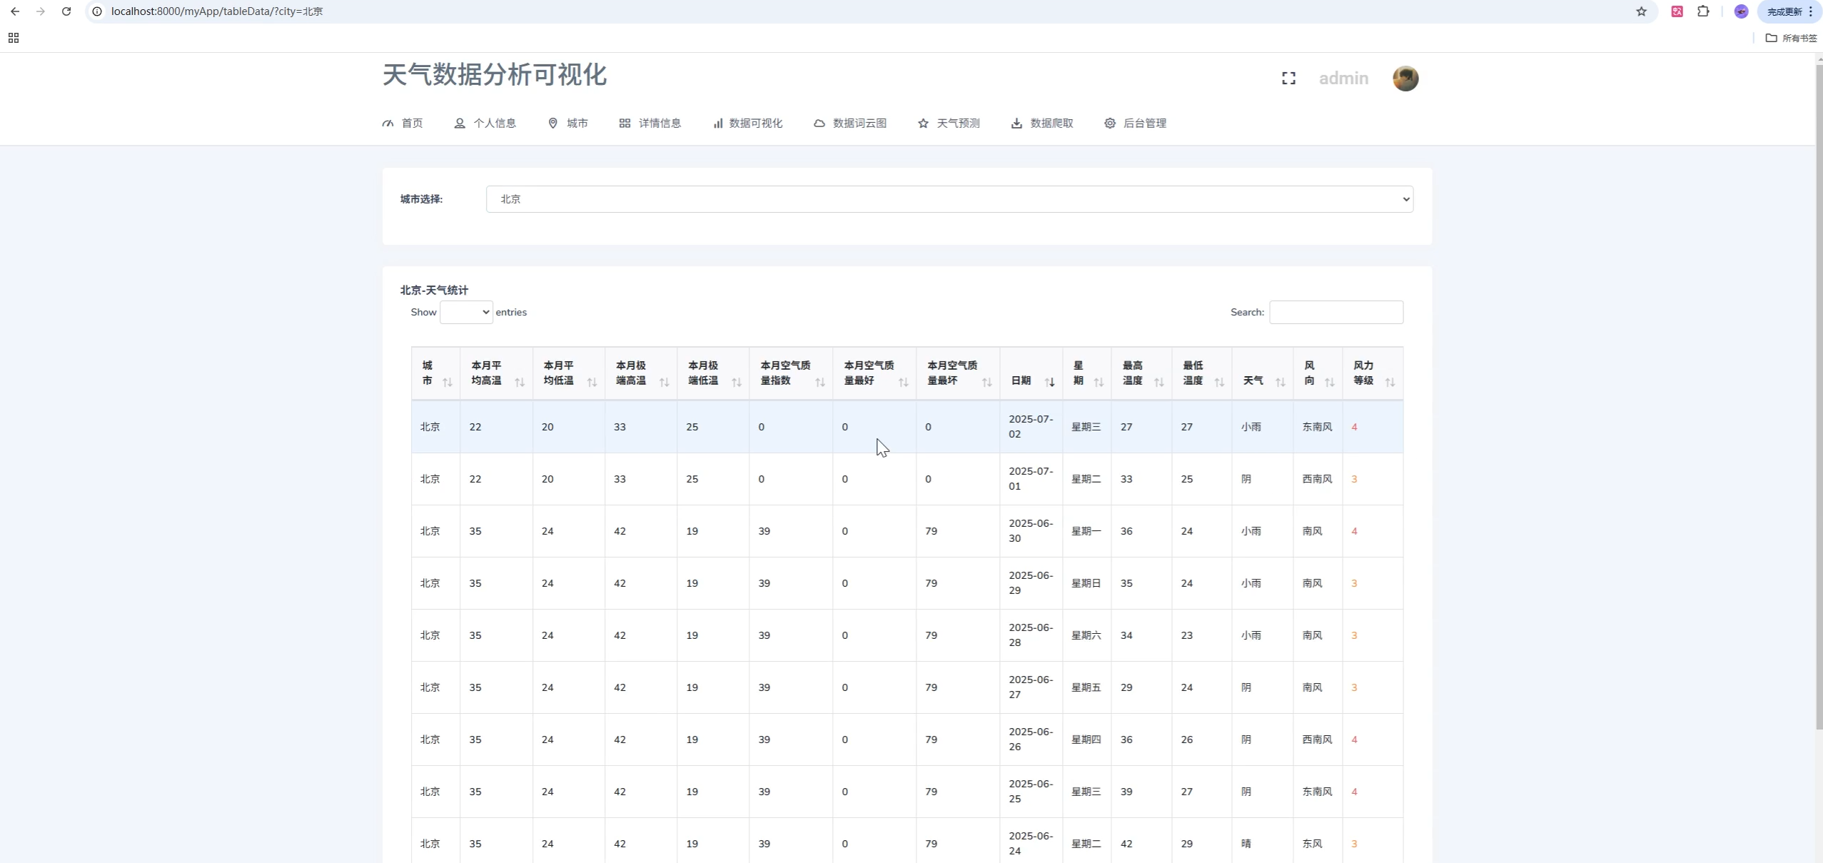Go back with browser back arrow
The image size is (1823, 863).
15,11
